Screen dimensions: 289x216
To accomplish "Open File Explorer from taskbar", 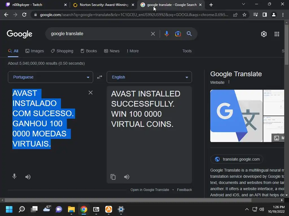I will tap(71, 209).
